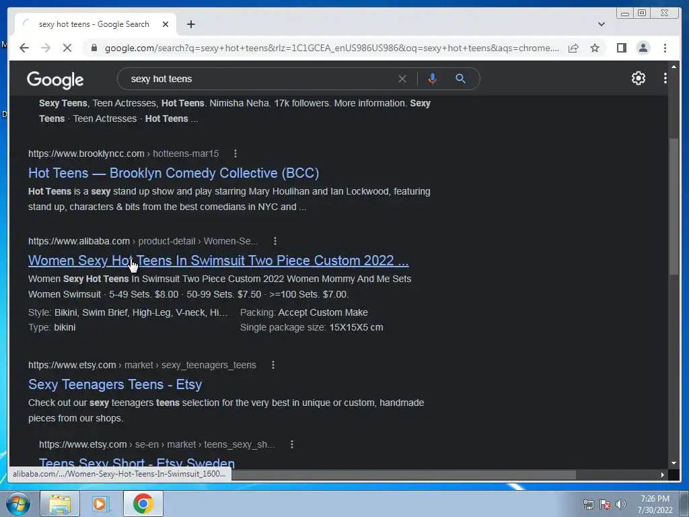689x517 pixels.
Task: Open the more options dots for the etsy.com se-en result
Action: point(292,444)
